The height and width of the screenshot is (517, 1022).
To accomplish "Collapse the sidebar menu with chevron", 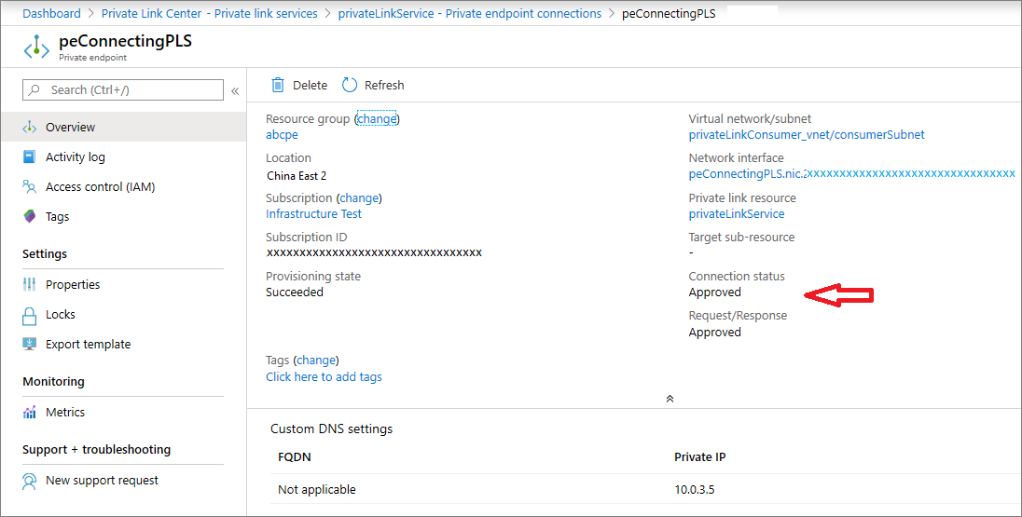I will [x=235, y=91].
